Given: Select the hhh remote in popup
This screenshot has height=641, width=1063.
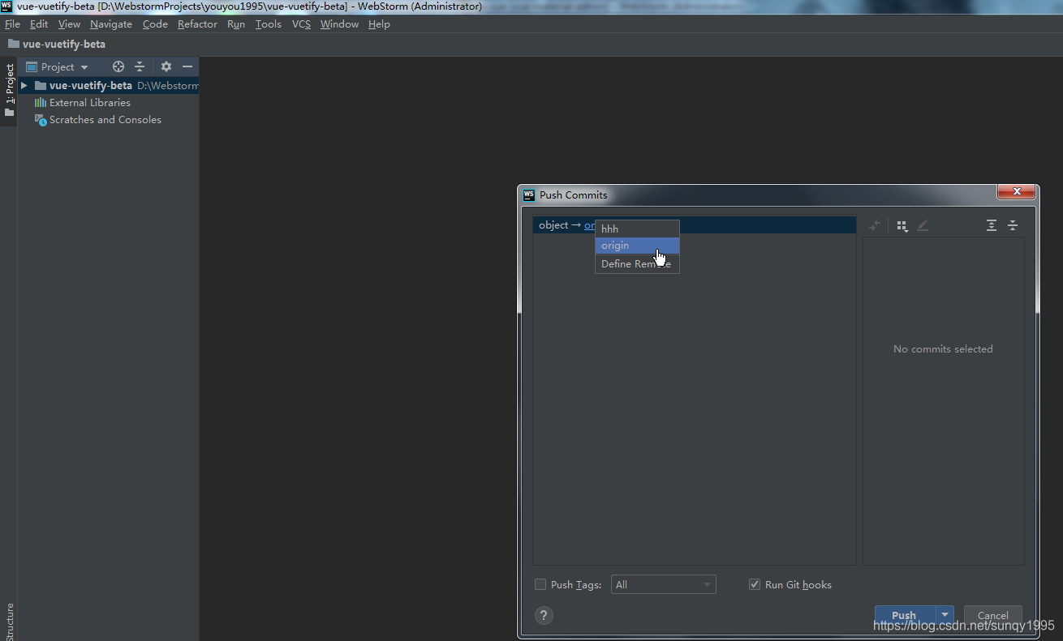Looking at the screenshot, I should pos(637,229).
